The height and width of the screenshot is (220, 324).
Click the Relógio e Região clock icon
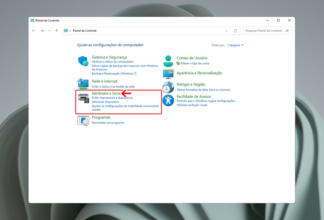point(168,87)
